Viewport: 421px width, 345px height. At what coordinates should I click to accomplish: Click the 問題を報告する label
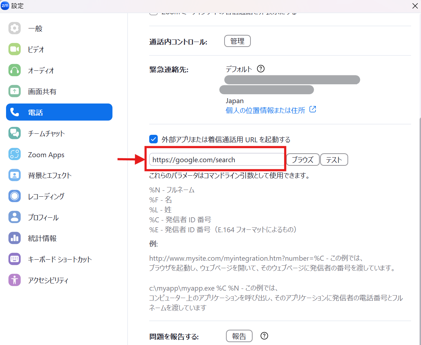point(174,337)
